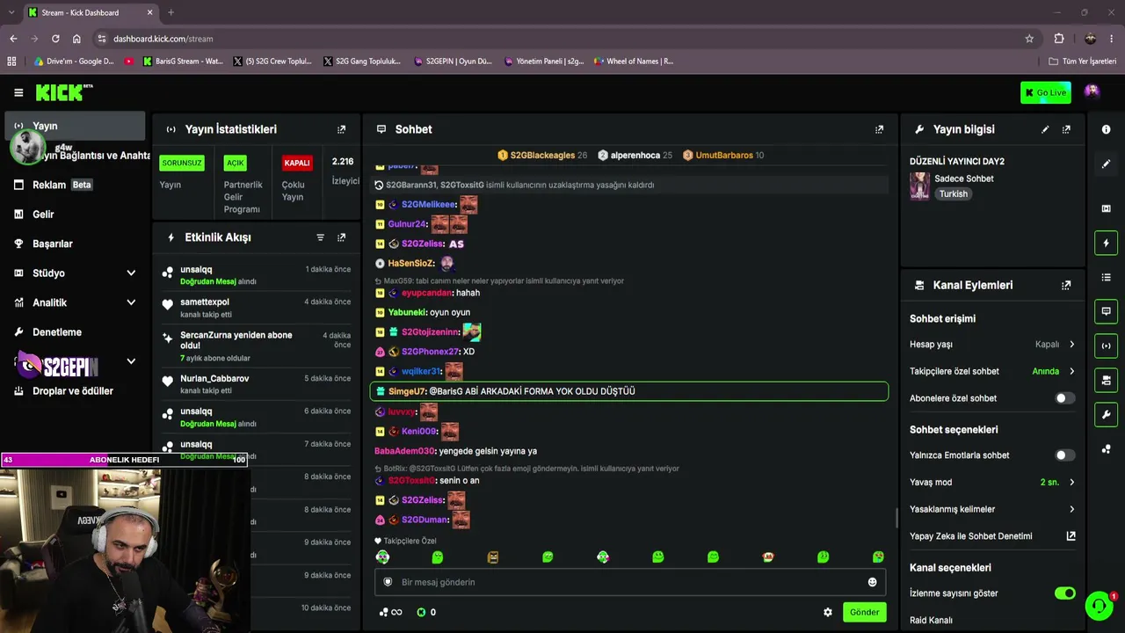Click username S2GBlackeagles in top gifters
The height and width of the screenshot is (633, 1125).
coord(542,156)
